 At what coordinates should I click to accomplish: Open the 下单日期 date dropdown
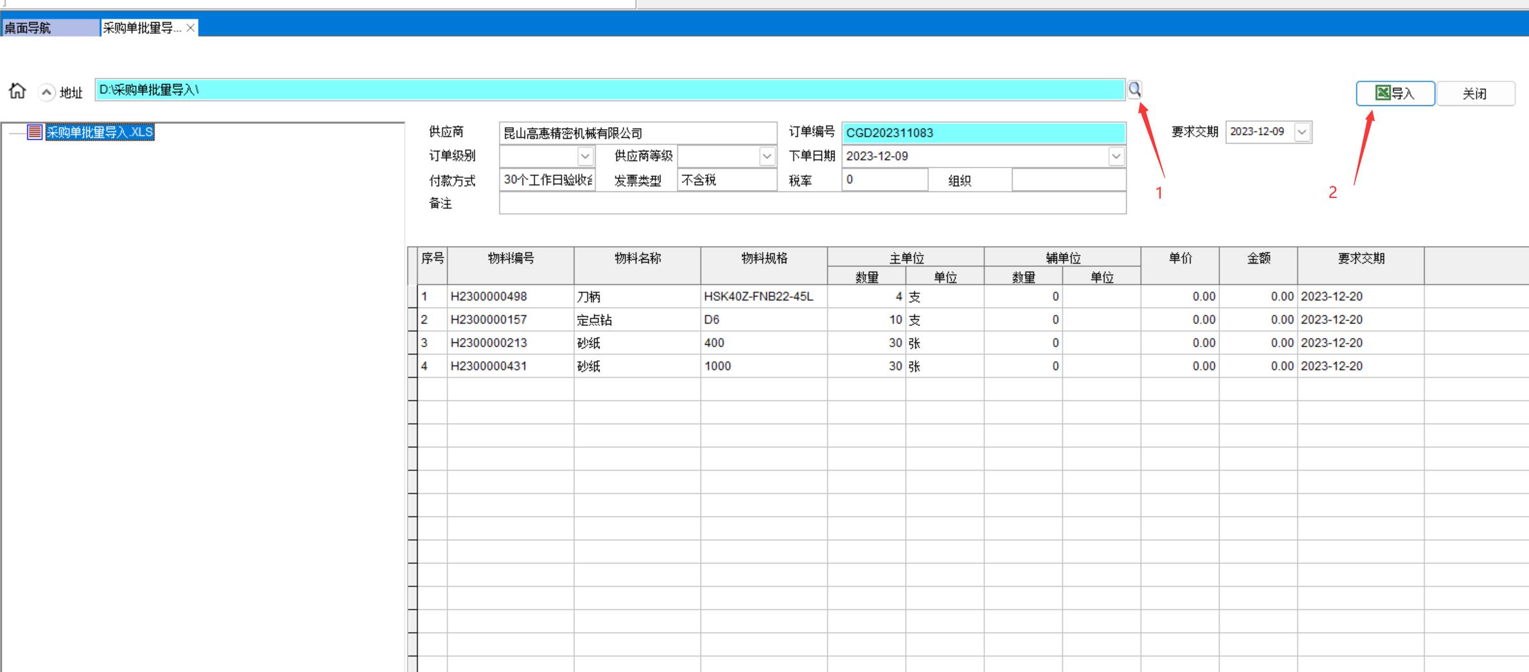click(x=1116, y=156)
